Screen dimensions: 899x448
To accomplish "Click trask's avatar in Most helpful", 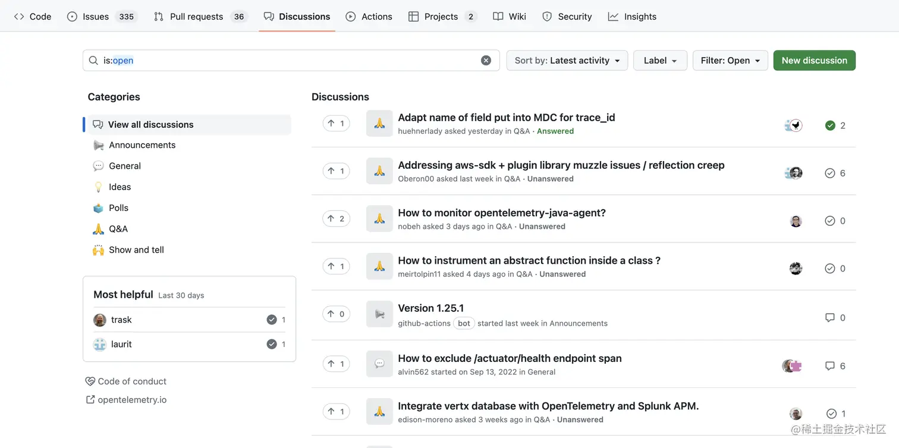I will [100, 320].
